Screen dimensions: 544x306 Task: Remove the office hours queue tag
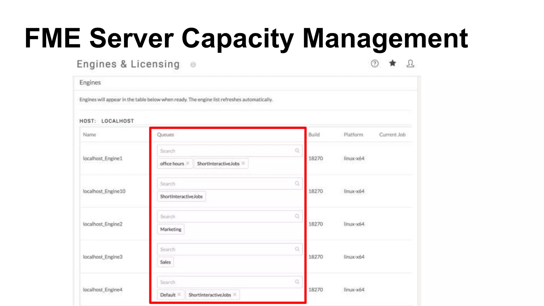(188, 163)
